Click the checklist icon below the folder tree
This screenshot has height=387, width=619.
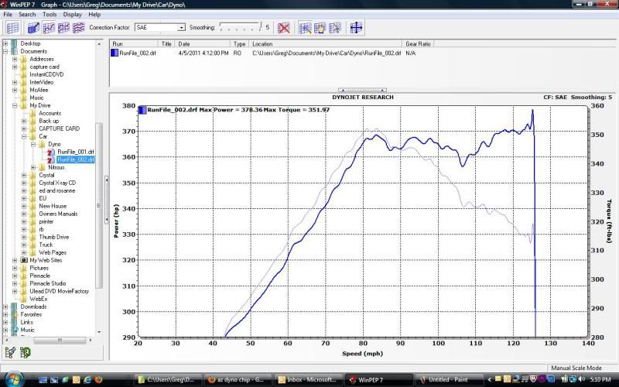[11, 352]
